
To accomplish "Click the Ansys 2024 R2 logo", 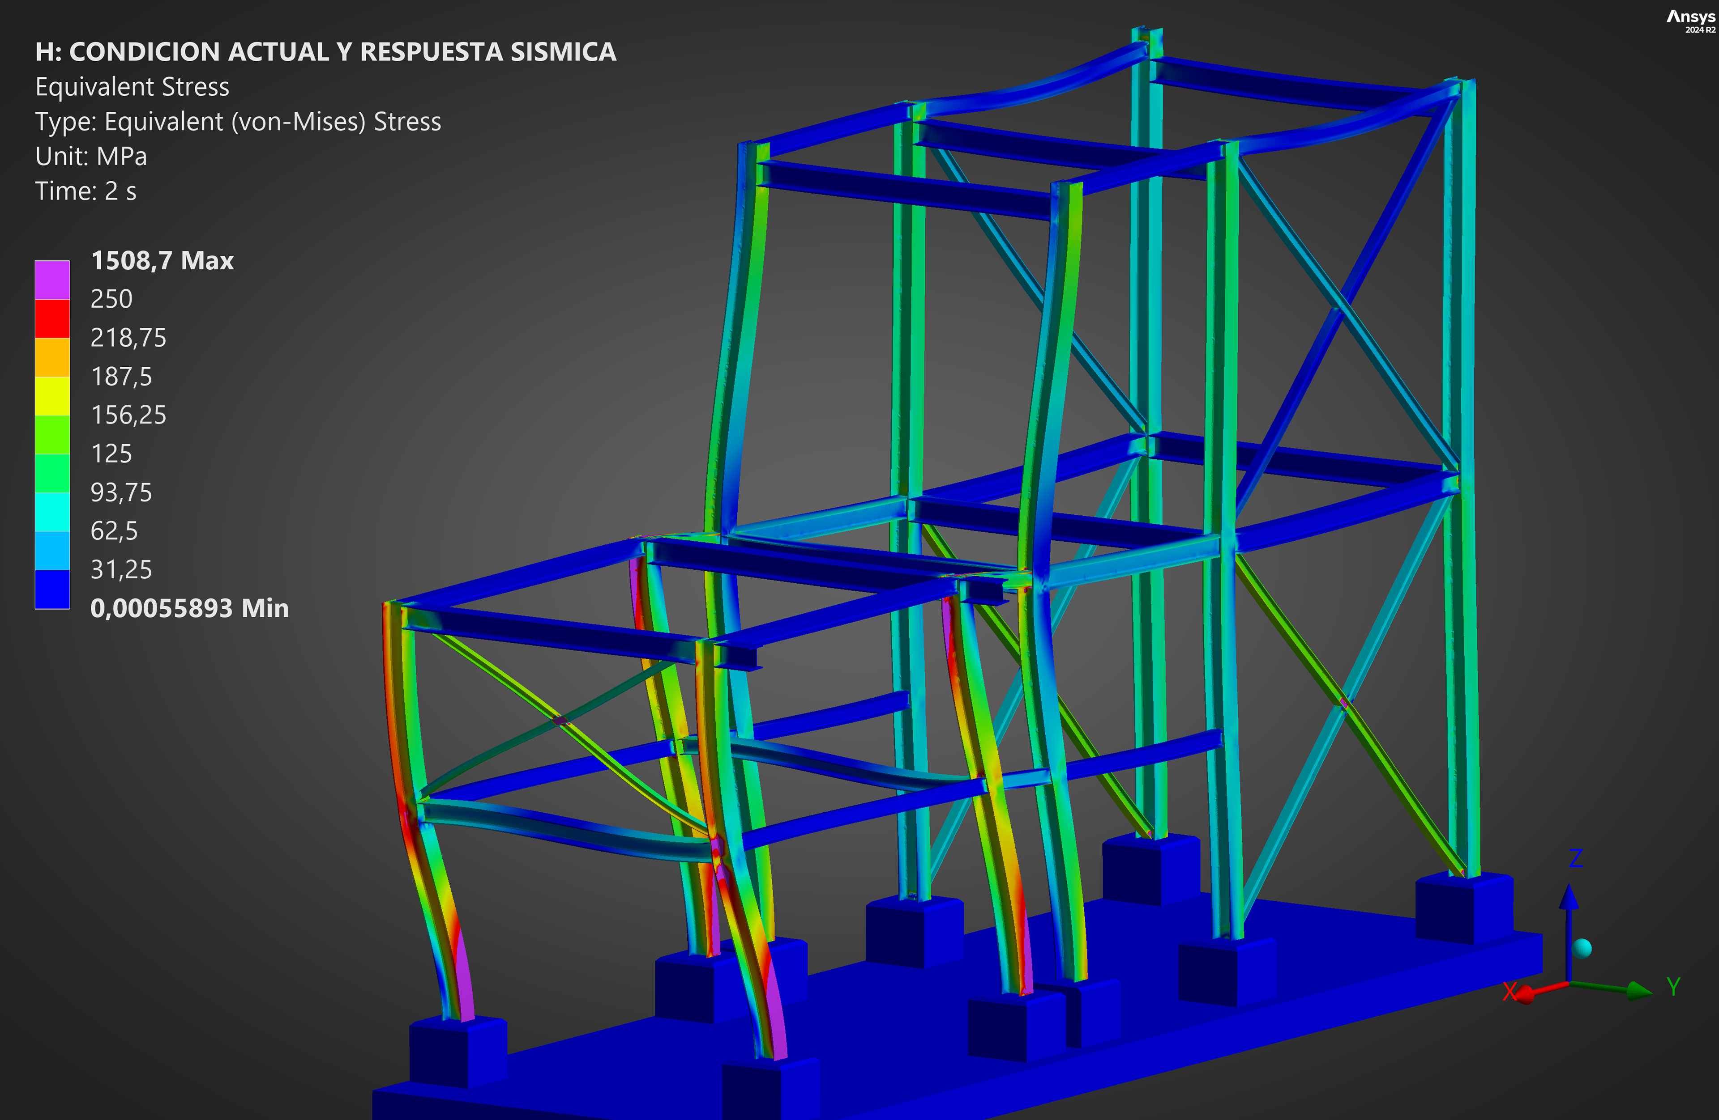I will coord(1690,21).
